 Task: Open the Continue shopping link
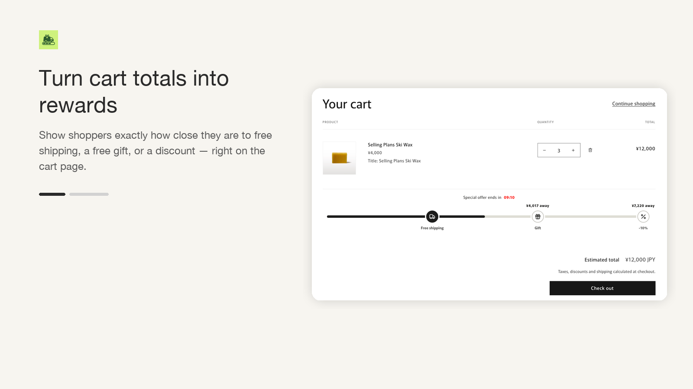pos(634,104)
